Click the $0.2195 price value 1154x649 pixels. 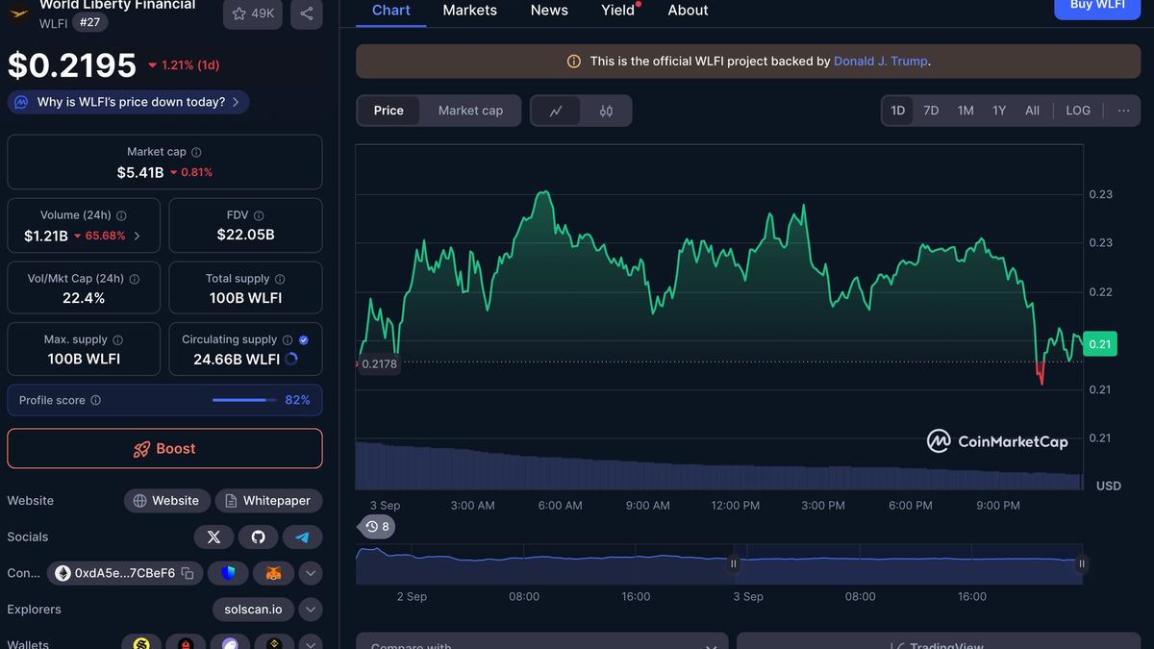[x=72, y=65]
